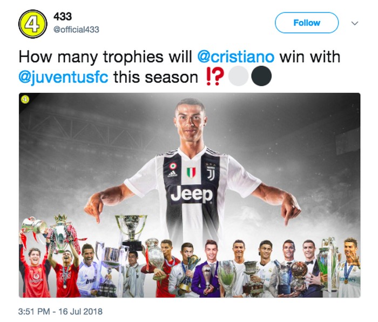The image size is (378, 322).
Task: Click the Italian shield badge on jersey
Action: [191, 172]
